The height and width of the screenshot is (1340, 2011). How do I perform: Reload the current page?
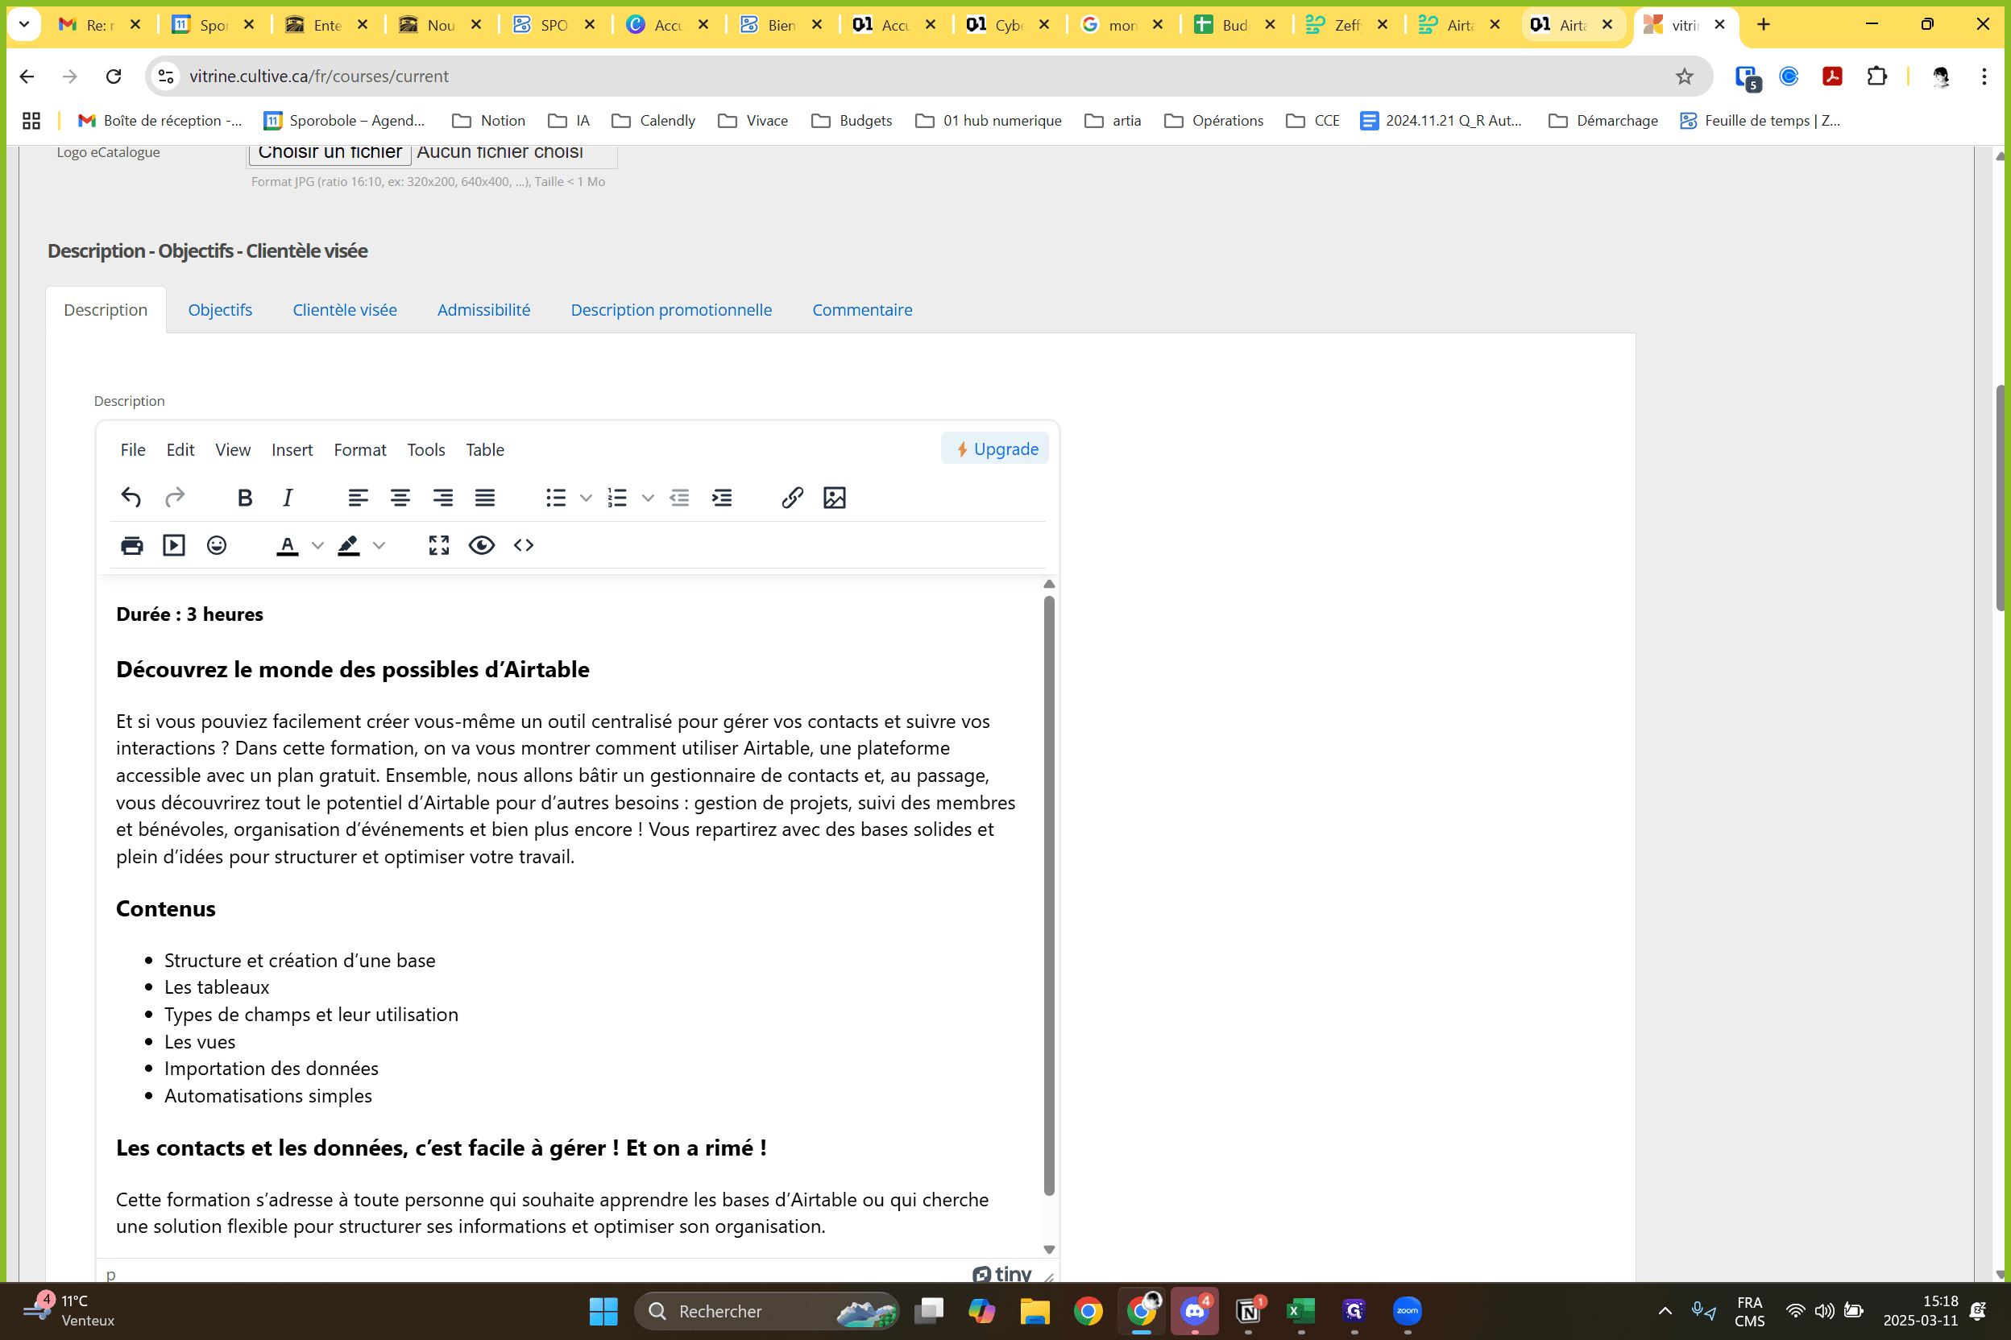pos(114,76)
